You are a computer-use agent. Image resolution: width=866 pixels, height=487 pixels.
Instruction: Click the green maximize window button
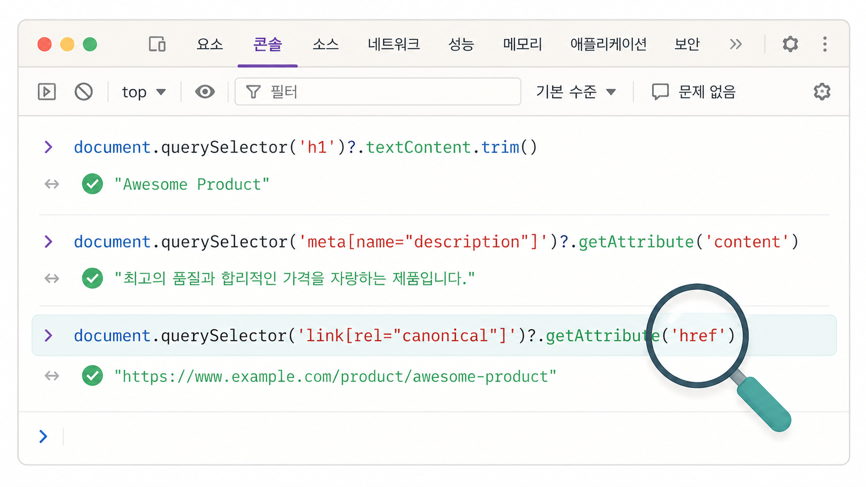click(90, 45)
